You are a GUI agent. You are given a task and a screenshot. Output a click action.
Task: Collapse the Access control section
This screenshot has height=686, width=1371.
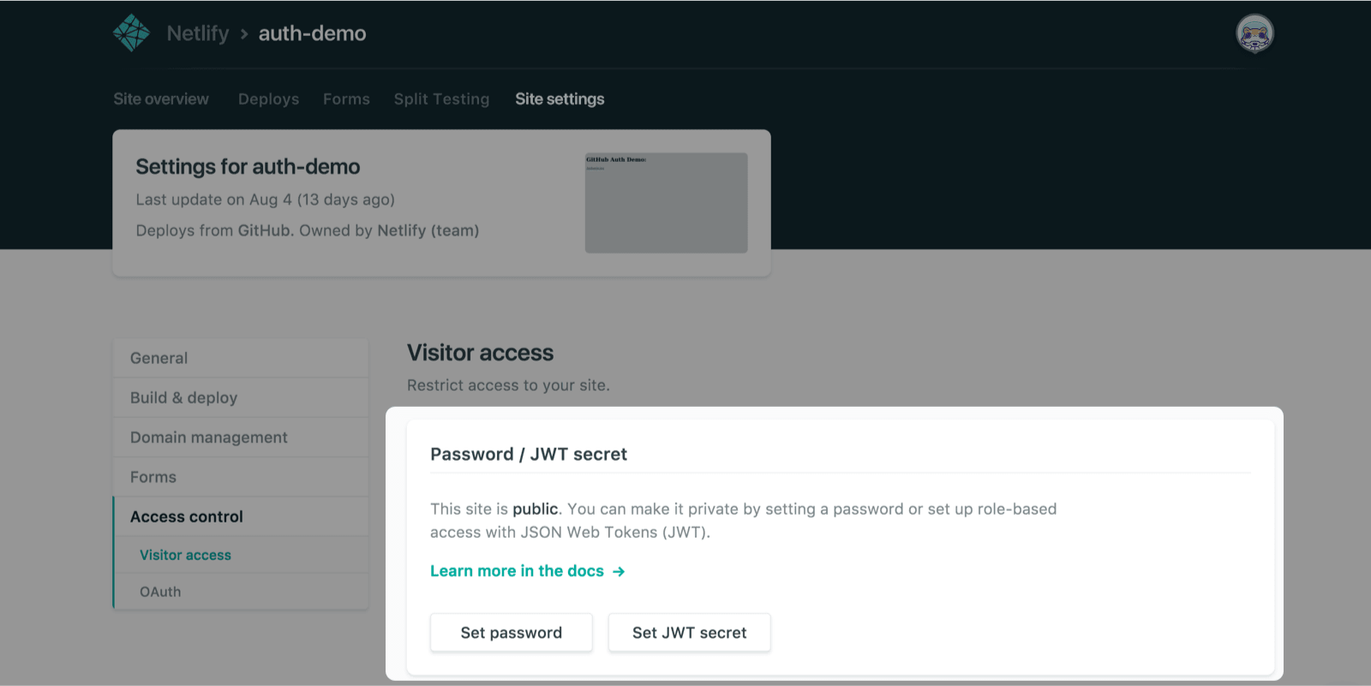[187, 516]
